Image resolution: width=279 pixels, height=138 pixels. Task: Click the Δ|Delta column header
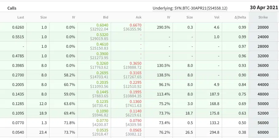[x=239, y=18]
